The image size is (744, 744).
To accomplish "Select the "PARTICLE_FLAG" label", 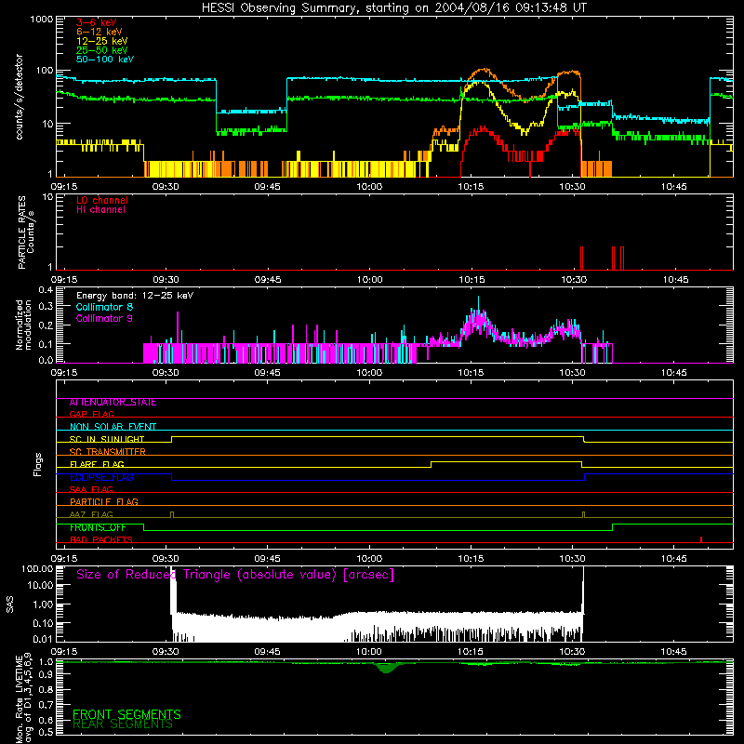I will (104, 502).
